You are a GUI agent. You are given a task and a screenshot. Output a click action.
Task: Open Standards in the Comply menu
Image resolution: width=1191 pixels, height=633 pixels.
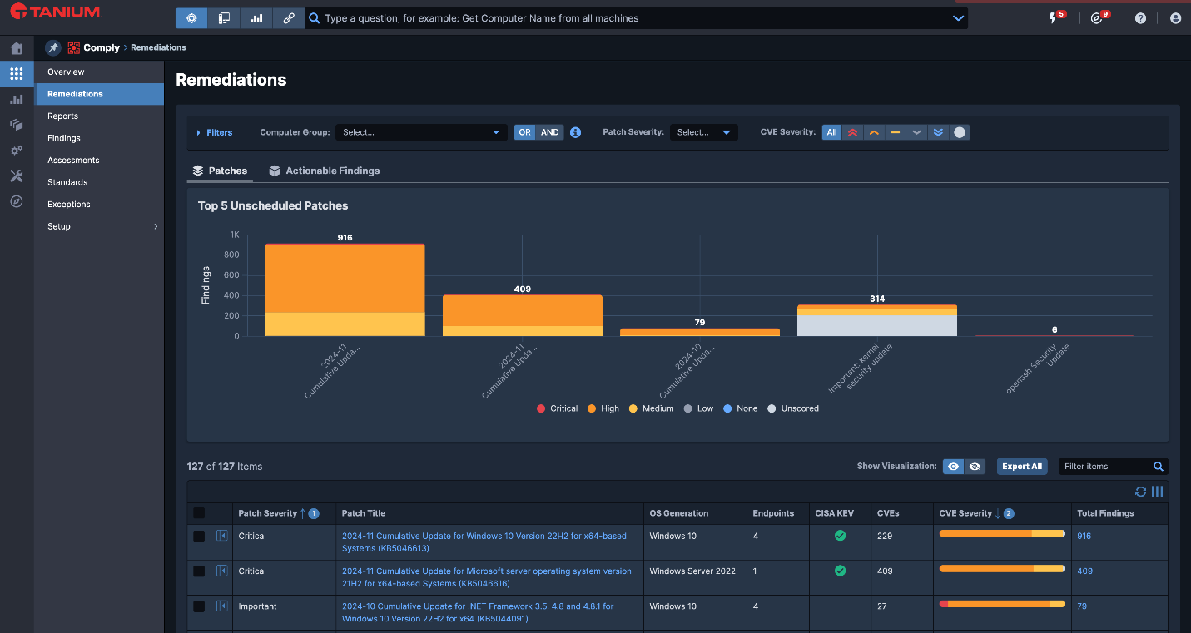click(x=100, y=182)
